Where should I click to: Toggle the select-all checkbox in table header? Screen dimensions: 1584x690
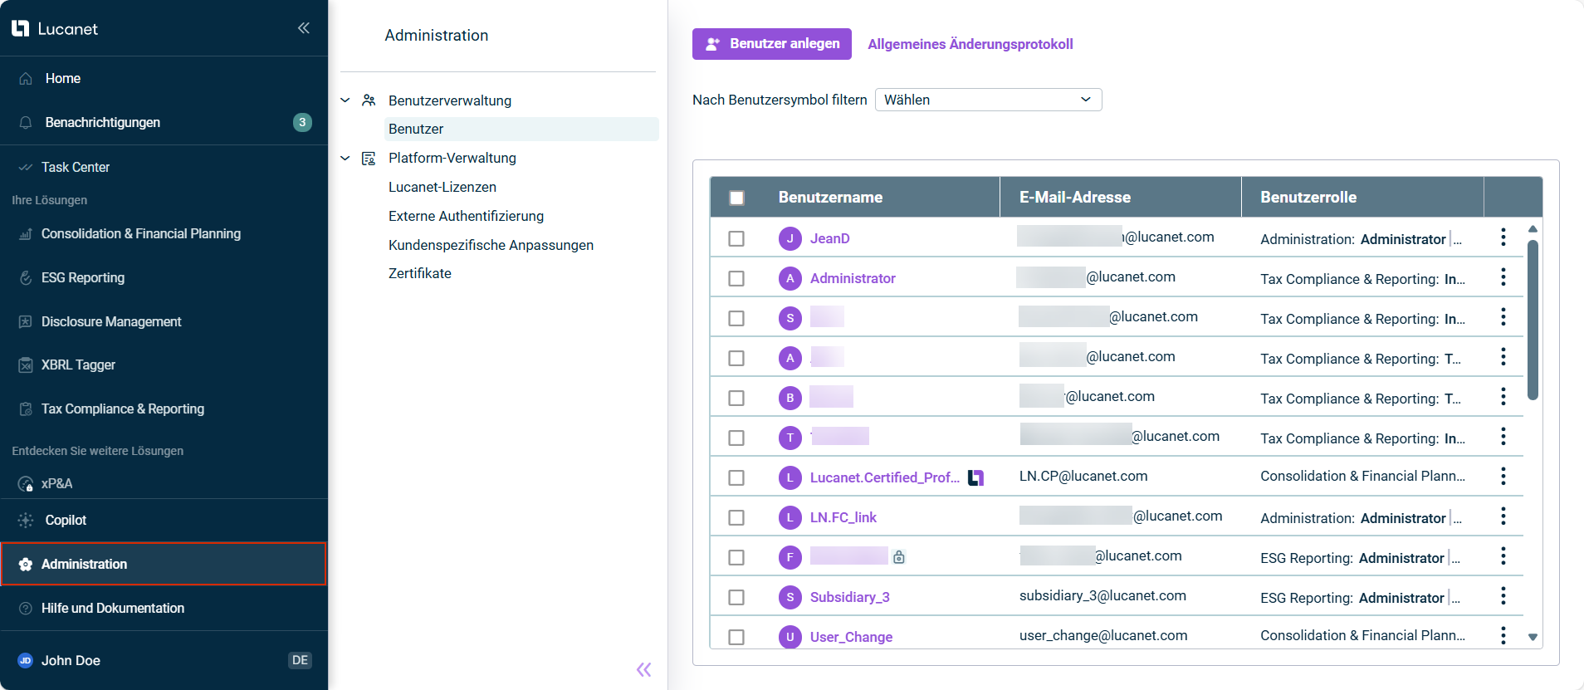click(x=736, y=198)
